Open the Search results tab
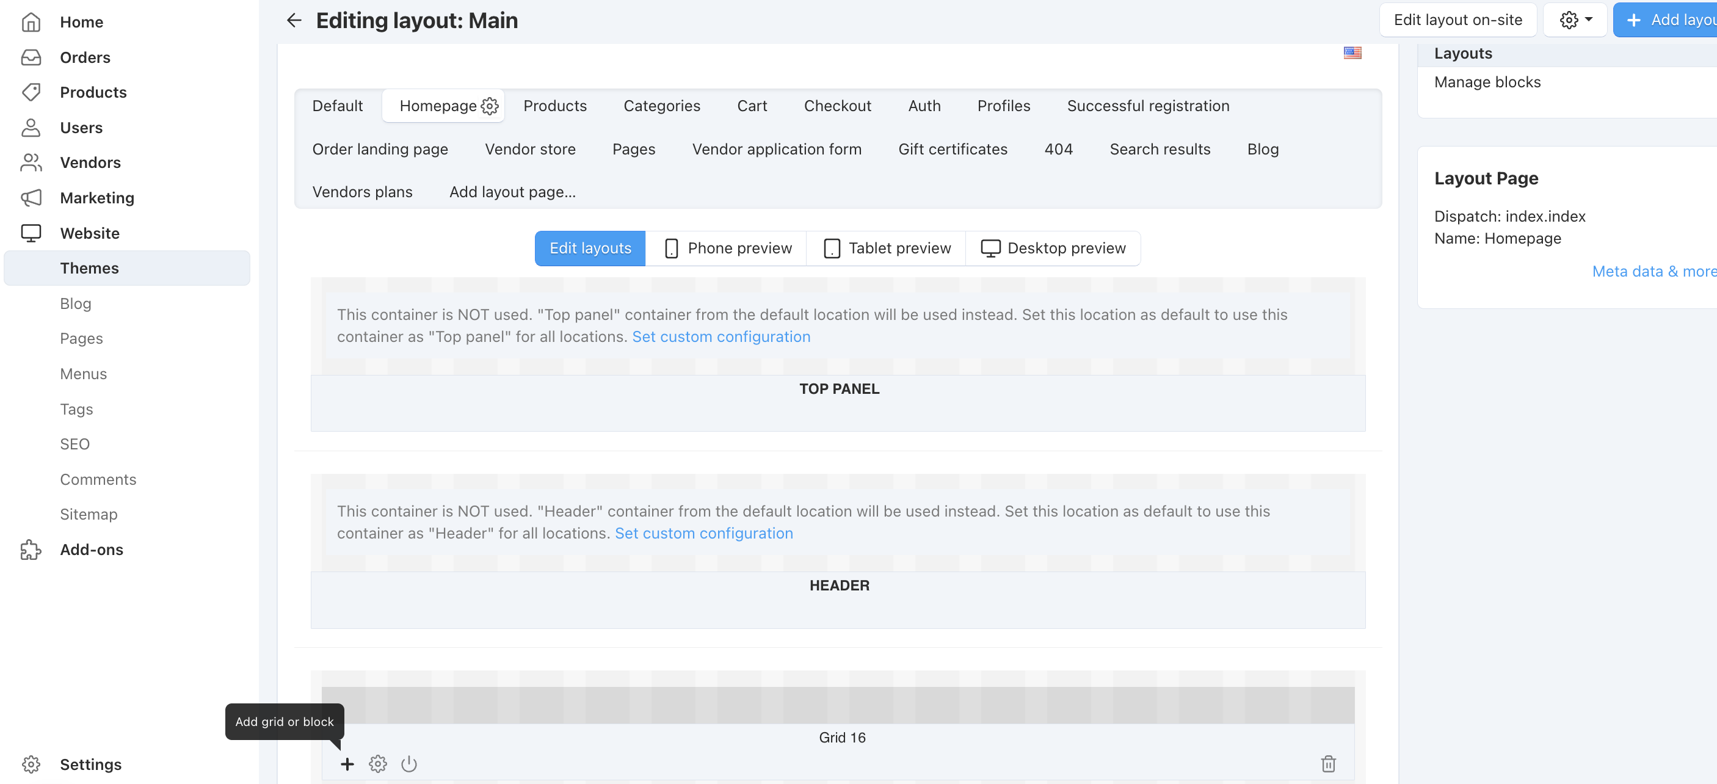 (x=1160, y=150)
